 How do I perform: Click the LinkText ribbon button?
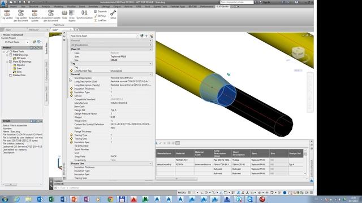pyautogui.click(x=100, y=20)
